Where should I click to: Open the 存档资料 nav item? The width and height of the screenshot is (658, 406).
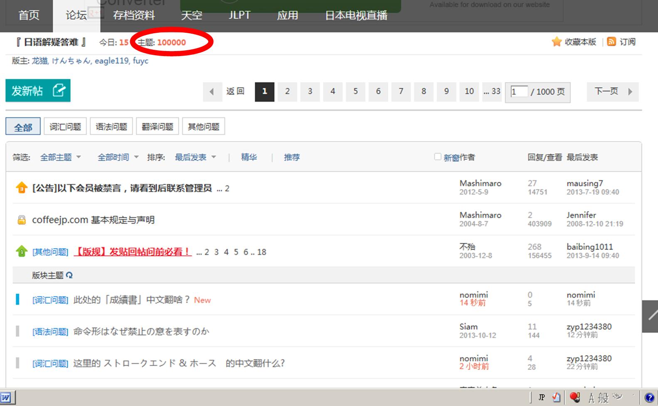point(134,15)
